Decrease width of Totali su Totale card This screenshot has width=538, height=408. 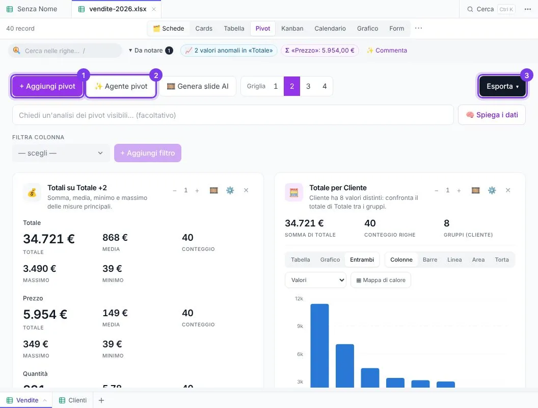coord(175,191)
